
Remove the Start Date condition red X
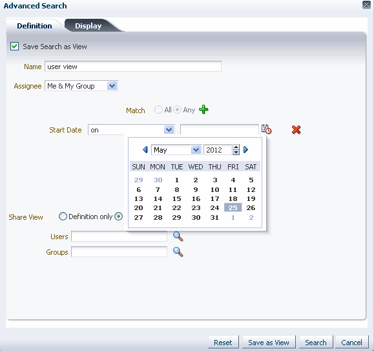point(296,130)
